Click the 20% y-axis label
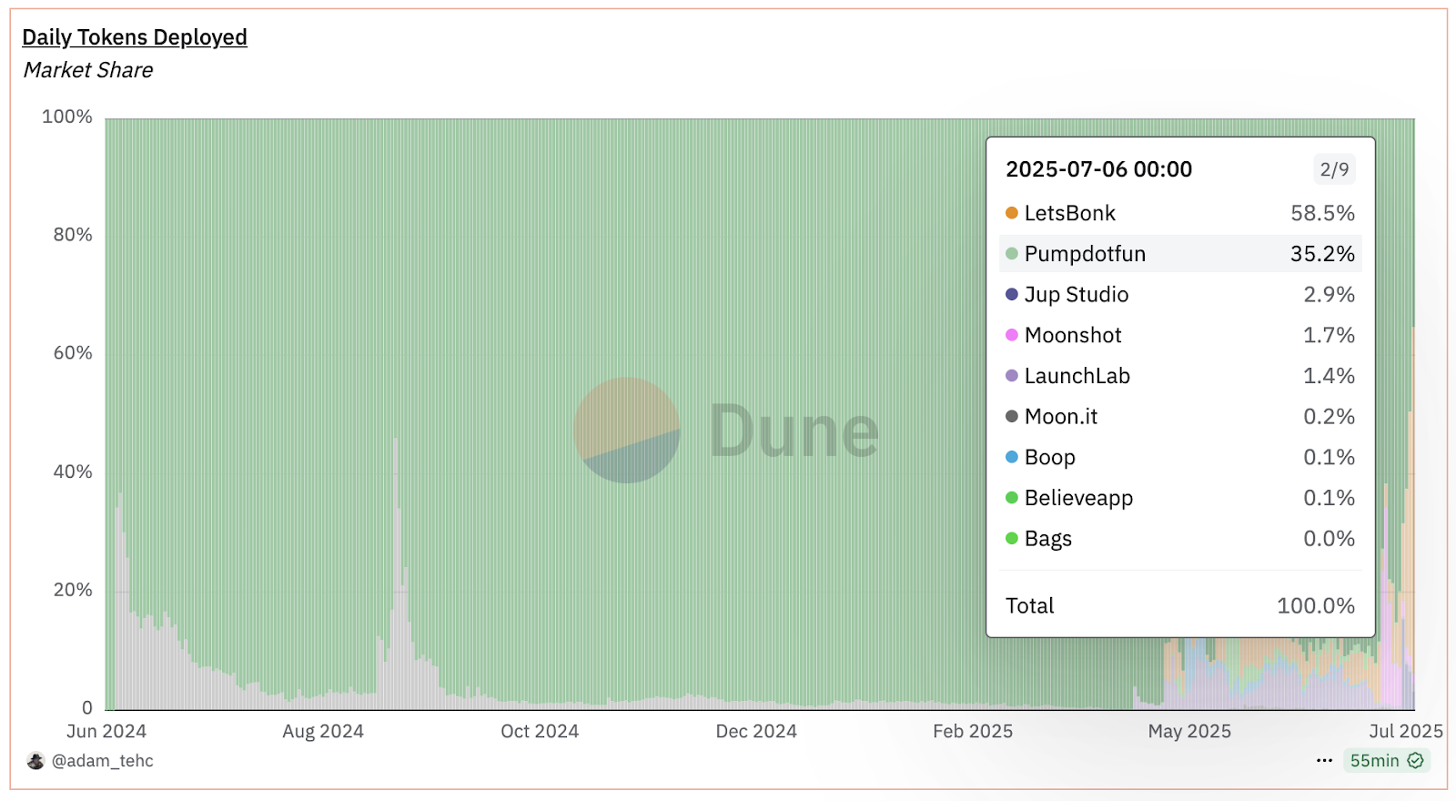This screenshot has width=1456, height=801. click(x=73, y=590)
